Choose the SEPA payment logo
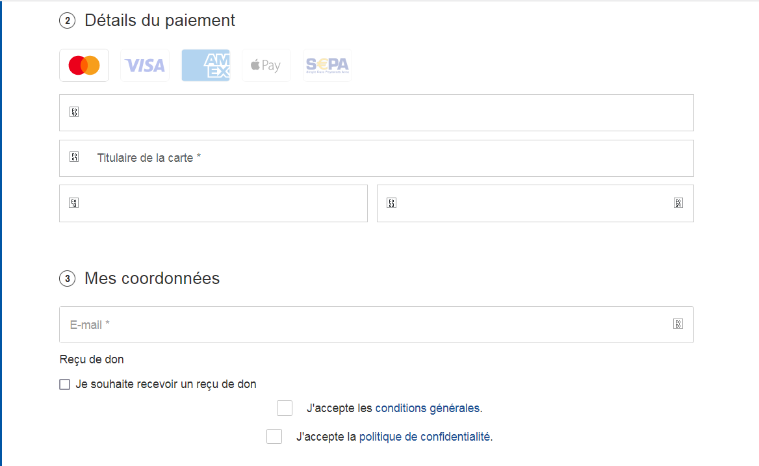The height and width of the screenshot is (466, 759). [328, 66]
